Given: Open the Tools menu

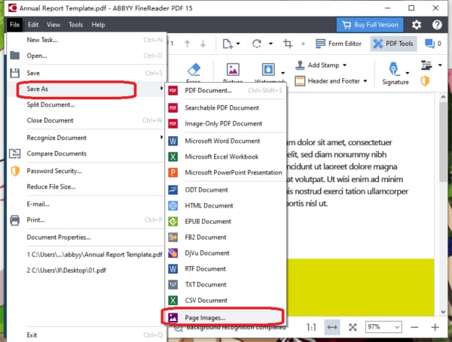Looking at the screenshot, I should point(75,25).
